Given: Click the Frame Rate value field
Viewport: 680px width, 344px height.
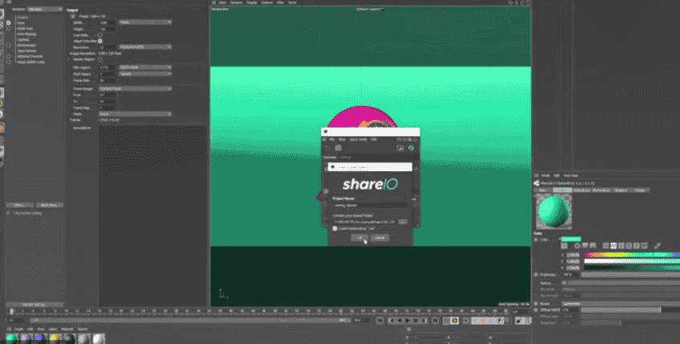Looking at the screenshot, I should click(x=107, y=80).
